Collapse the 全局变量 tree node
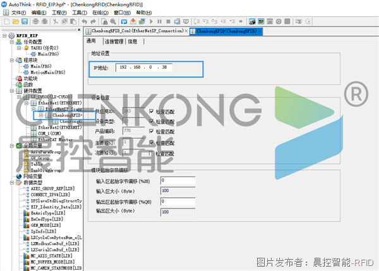 [11, 146]
